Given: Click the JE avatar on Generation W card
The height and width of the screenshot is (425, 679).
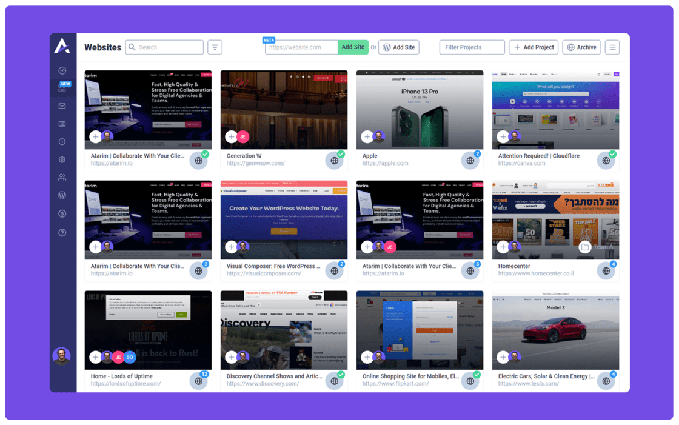Looking at the screenshot, I should click(242, 136).
